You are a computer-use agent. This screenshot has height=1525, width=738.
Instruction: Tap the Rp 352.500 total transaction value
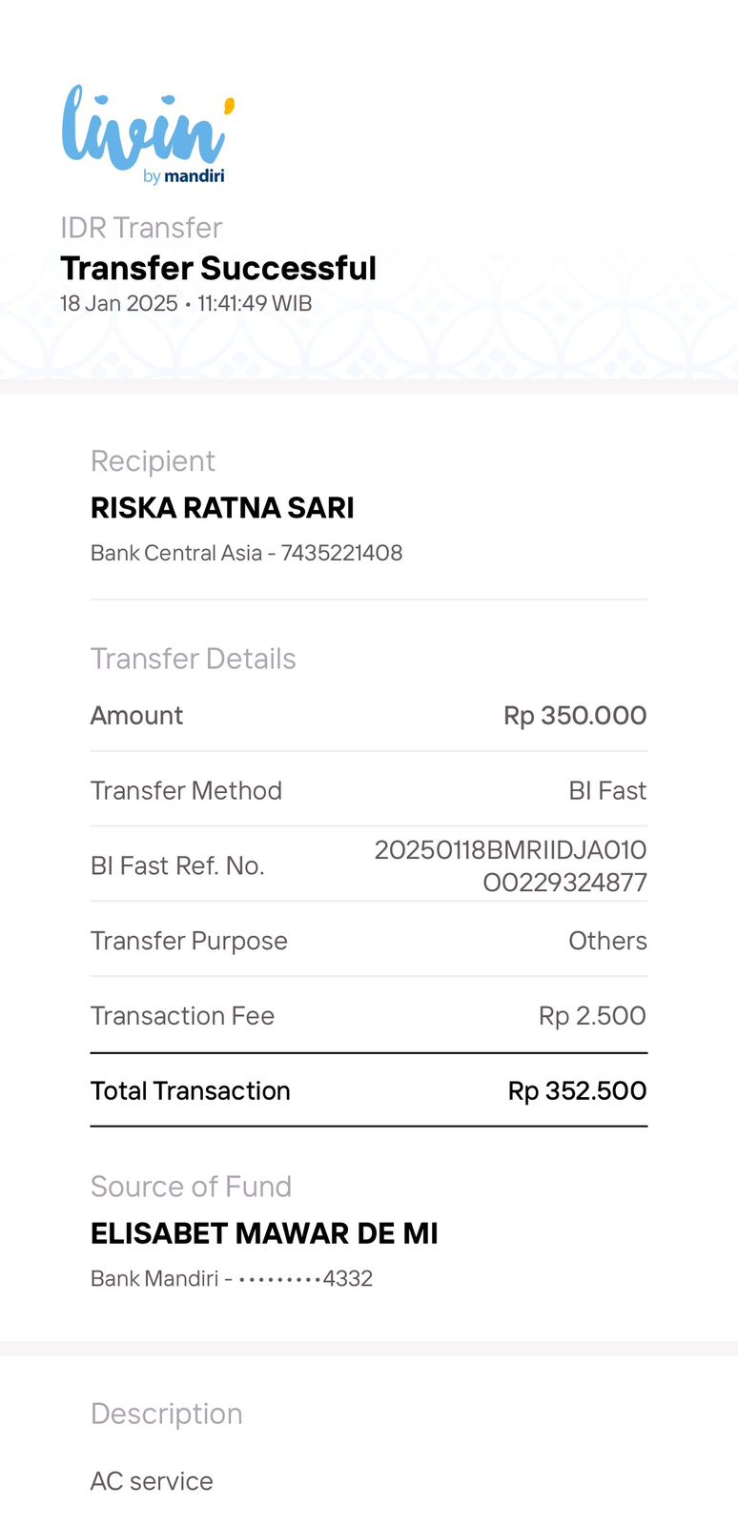tap(577, 1091)
